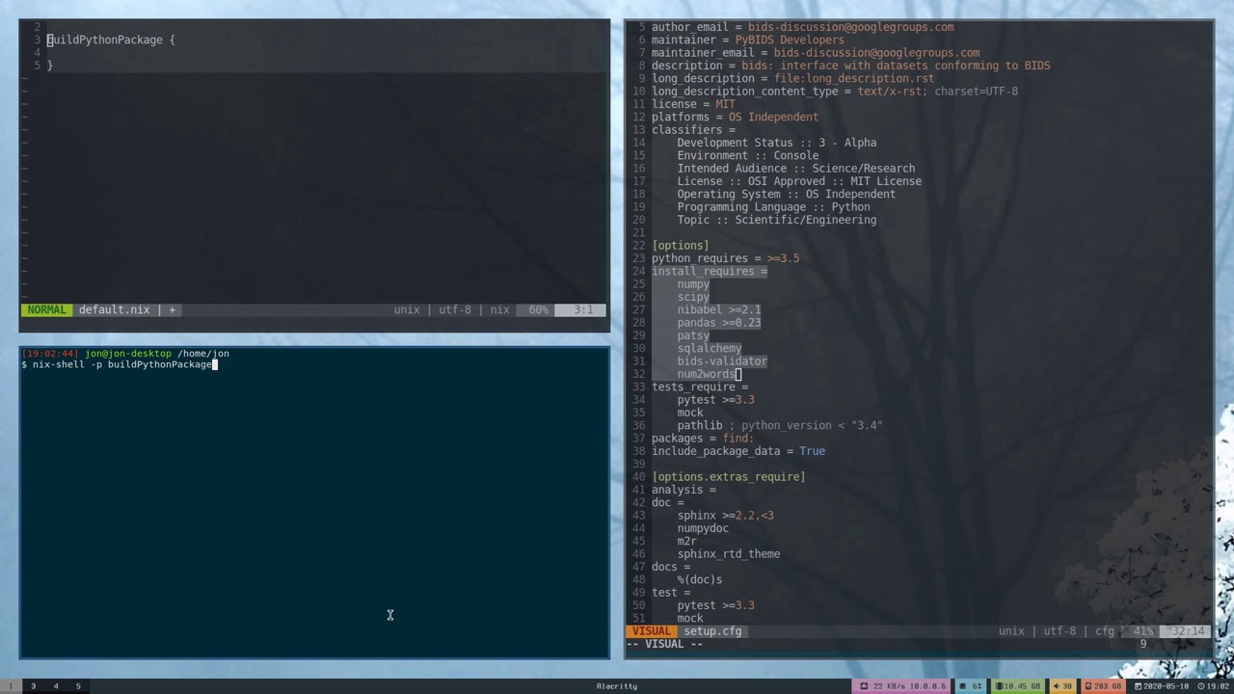Click the 'sphinx >=2.2,<3' line

[x=725, y=516]
